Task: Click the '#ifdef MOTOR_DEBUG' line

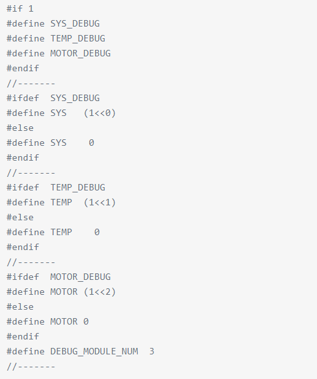Action: pos(59,277)
